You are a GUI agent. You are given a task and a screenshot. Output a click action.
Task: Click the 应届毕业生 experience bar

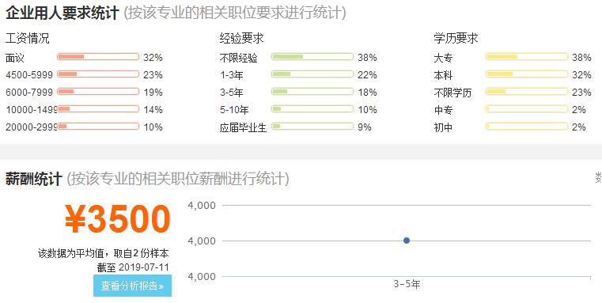312,127
